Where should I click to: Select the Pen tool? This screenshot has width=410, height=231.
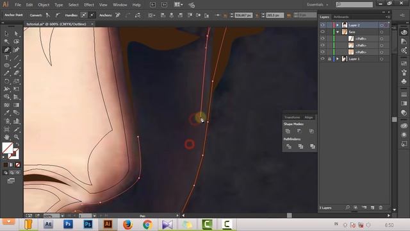tap(6, 50)
